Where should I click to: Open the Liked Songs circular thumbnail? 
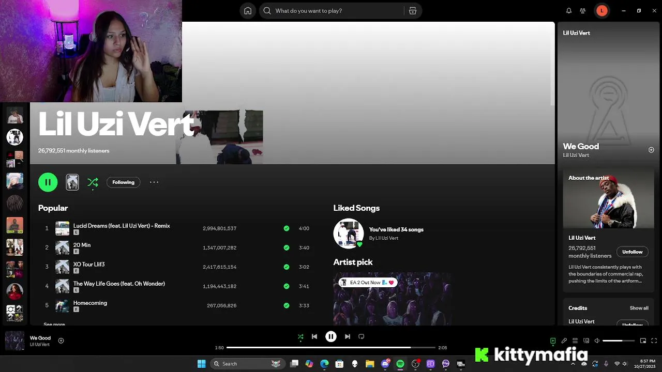pyautogui.click(x=348, y=234)
